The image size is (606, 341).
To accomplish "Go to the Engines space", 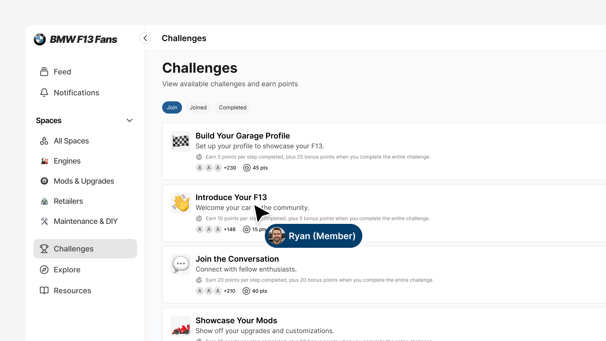I will click(67, 161).
